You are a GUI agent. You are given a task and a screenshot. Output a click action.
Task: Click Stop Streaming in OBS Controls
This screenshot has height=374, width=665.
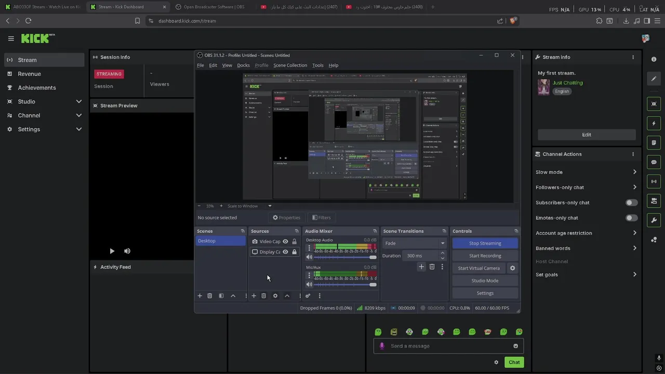[x=485, y=243]
